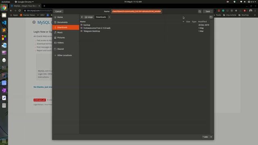258x145 pixels.
Task: Select Documents in the sidebar
Action: tap(66, 22)
